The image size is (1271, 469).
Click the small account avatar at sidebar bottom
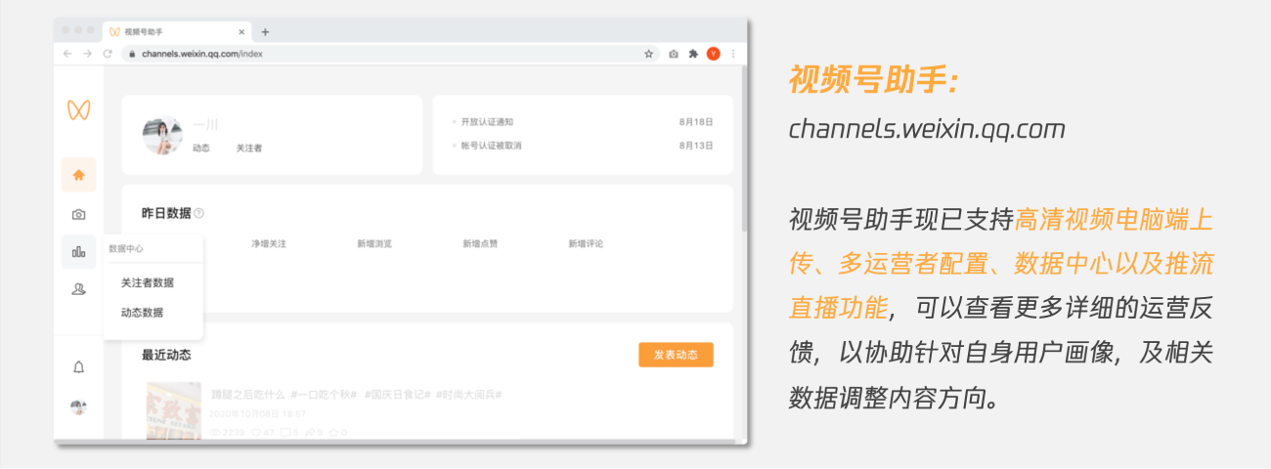click(x=78, y=407)
